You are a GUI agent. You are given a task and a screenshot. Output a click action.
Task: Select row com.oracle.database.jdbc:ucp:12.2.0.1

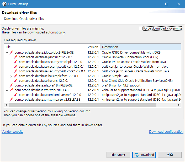pyautogui.click(x=92, y=57)
